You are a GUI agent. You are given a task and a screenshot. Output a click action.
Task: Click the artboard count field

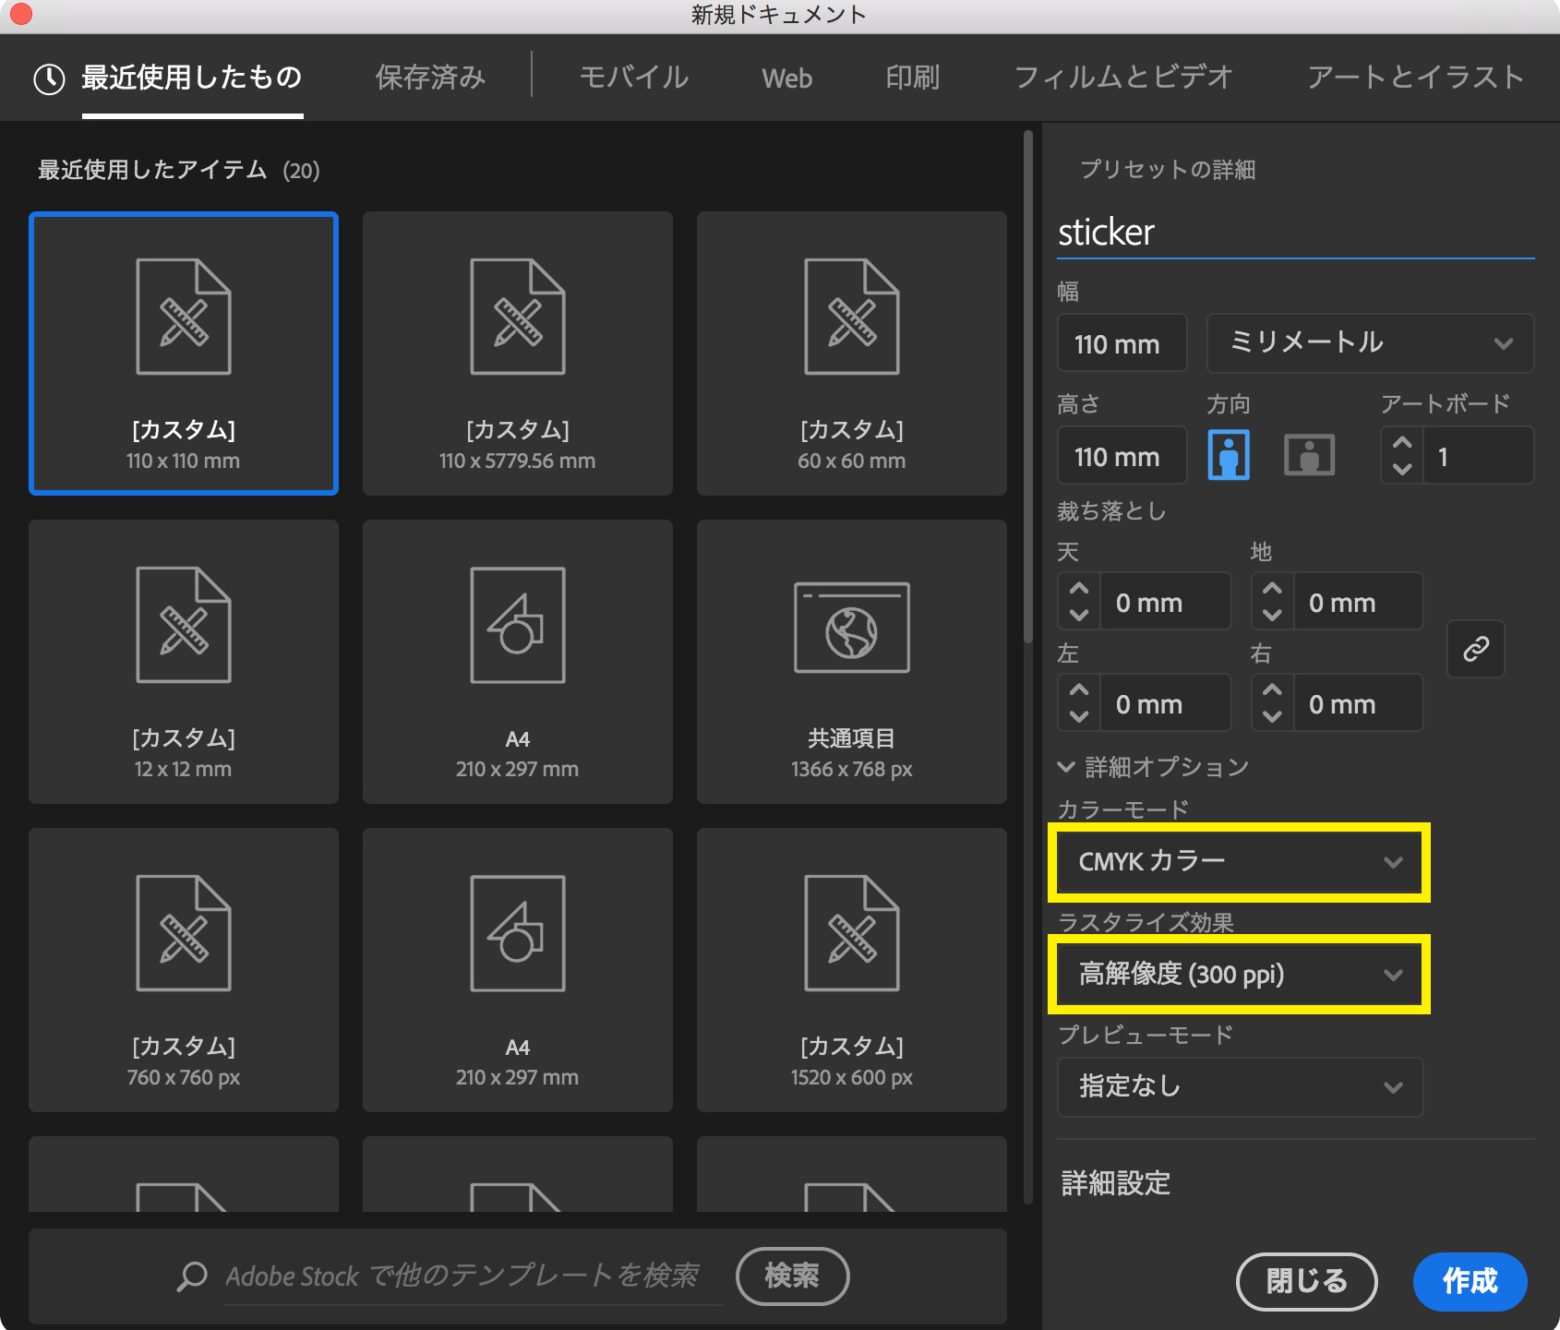coord(1478,456)
